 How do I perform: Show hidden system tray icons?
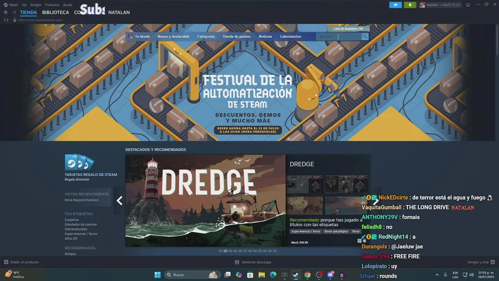pos(437,275)
